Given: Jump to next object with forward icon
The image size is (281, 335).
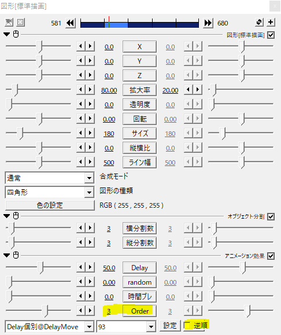Looking at the screenshot, I should click(x=208, y=23).
